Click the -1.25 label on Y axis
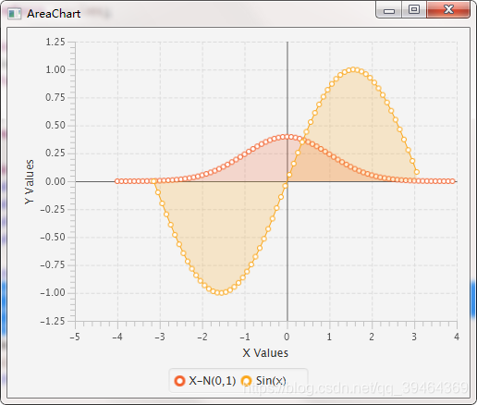 (53, 322)
